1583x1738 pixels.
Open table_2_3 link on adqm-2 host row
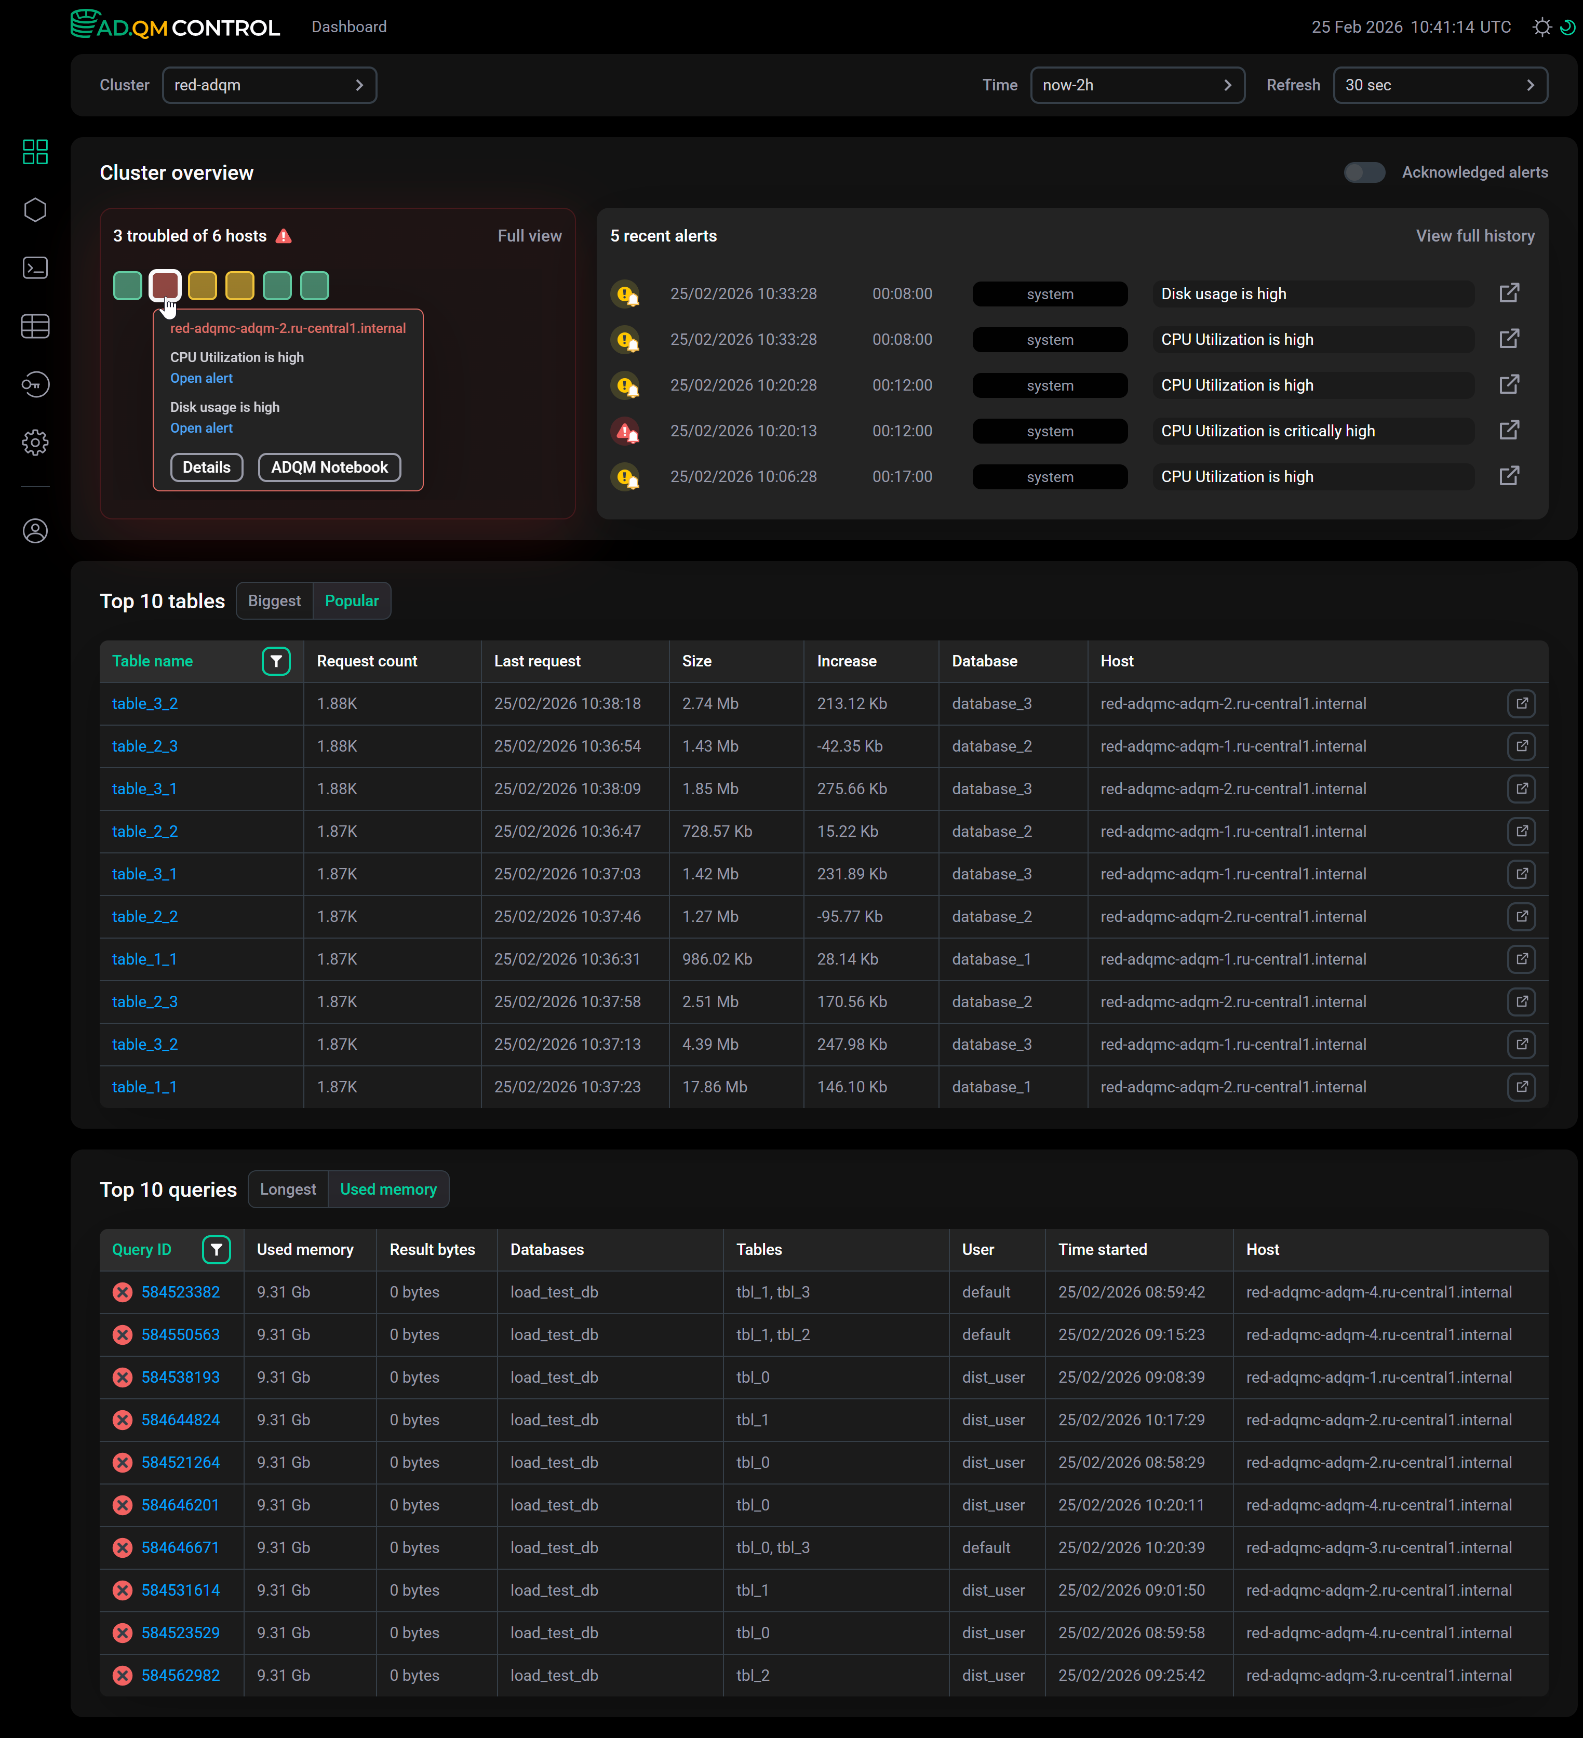coord(145,1002)
